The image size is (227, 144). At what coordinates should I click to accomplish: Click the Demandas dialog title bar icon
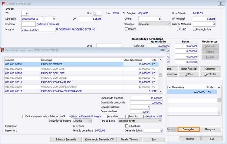[x=3, y=50]
